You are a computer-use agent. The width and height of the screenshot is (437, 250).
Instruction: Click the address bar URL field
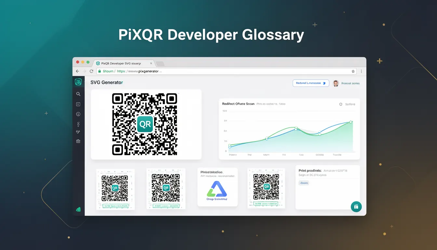coord(226,71)
